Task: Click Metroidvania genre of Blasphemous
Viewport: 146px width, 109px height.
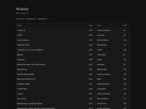Action: 102,69
